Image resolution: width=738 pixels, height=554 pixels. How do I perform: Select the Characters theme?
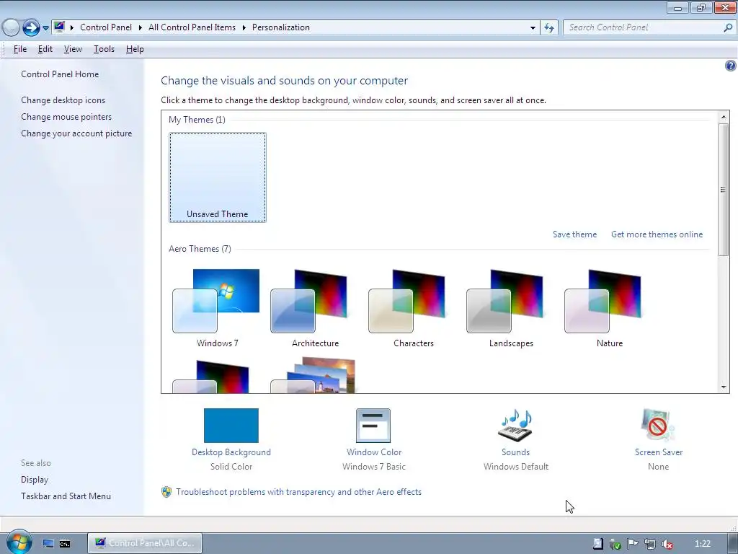(x=413, y=307)
